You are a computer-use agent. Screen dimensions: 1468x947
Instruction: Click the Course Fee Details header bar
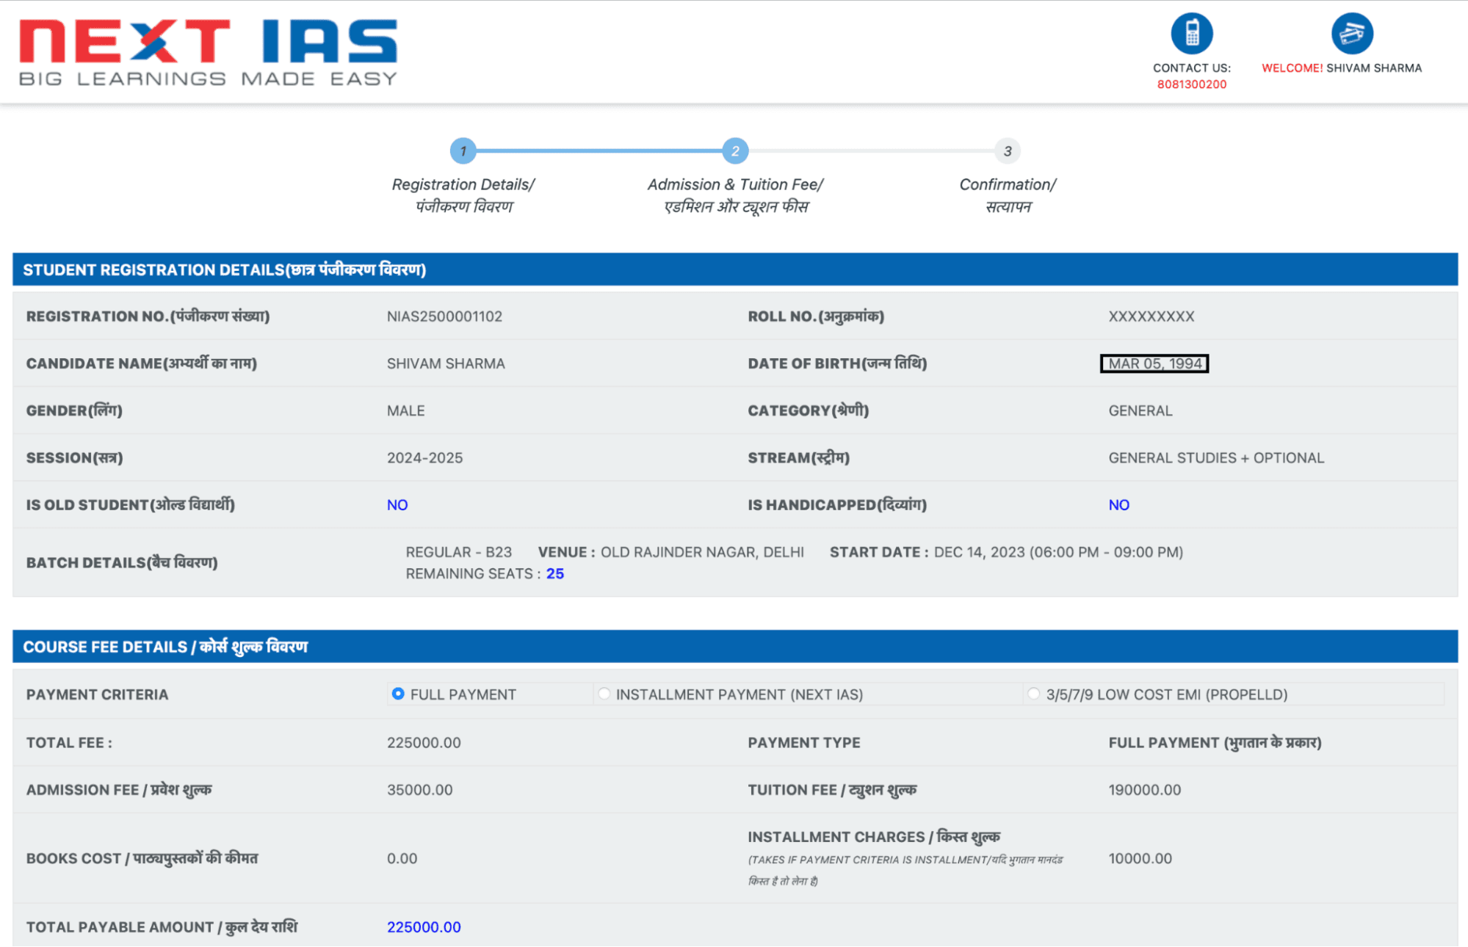pyautogui.click(x=734, y=647)
